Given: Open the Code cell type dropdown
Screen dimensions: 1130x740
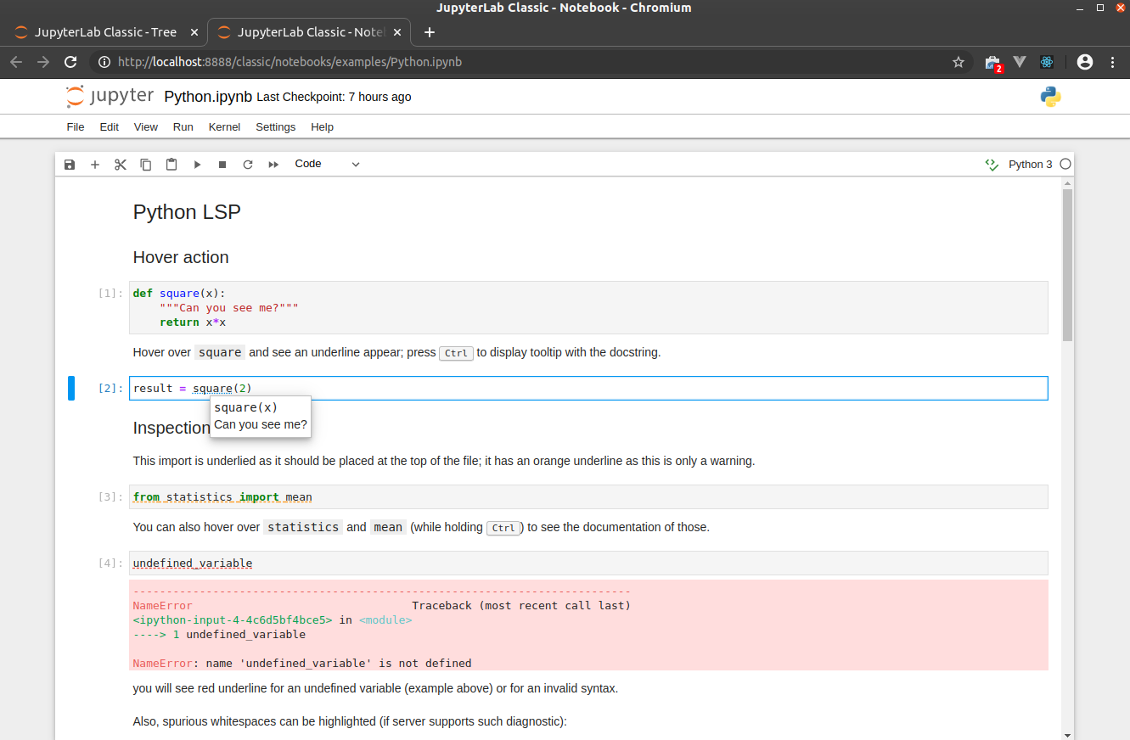Looking at the screenshot, I should 326,164.
